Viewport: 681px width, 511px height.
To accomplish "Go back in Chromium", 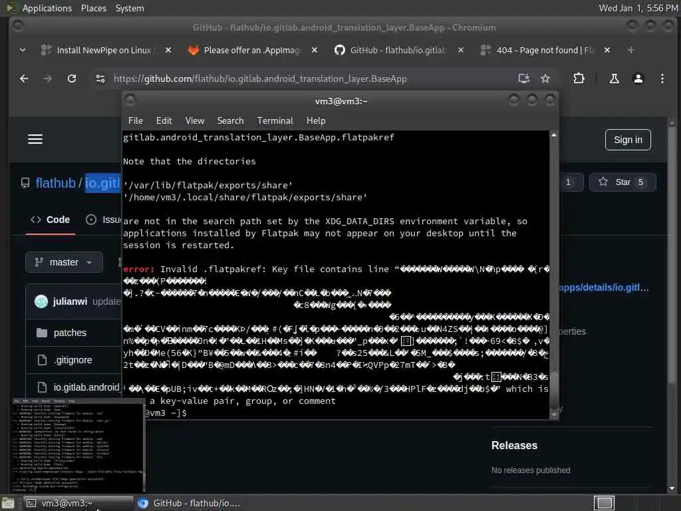I will (24, 79).
